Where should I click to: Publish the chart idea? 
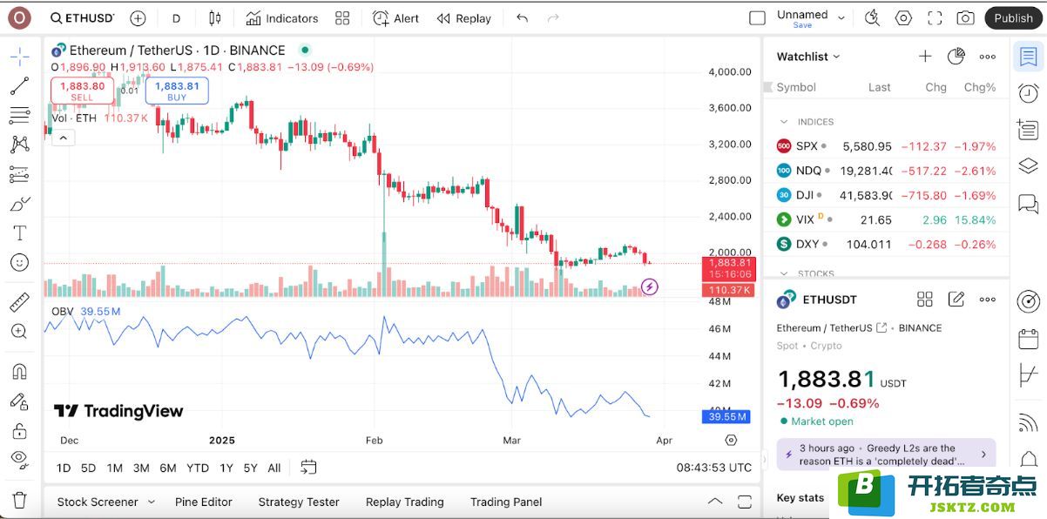1013,18
